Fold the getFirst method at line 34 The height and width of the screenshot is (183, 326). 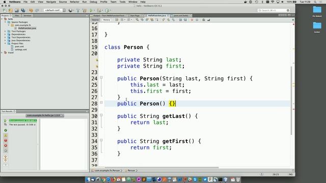(101, 140)
